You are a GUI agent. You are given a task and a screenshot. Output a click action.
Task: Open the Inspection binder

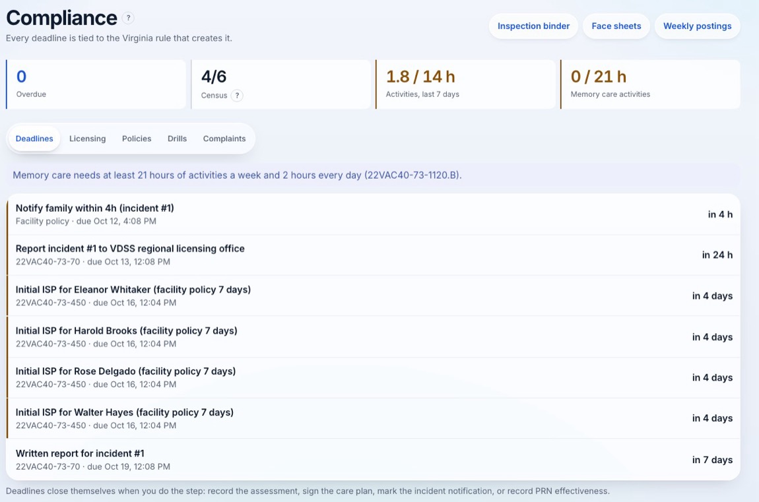coord(533,26)
